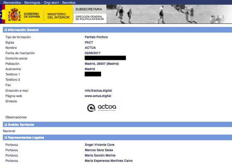The image size is (232, 164).
Task: Click the 'Población' label
Action: pyautogui.click(x=12, y=64)
